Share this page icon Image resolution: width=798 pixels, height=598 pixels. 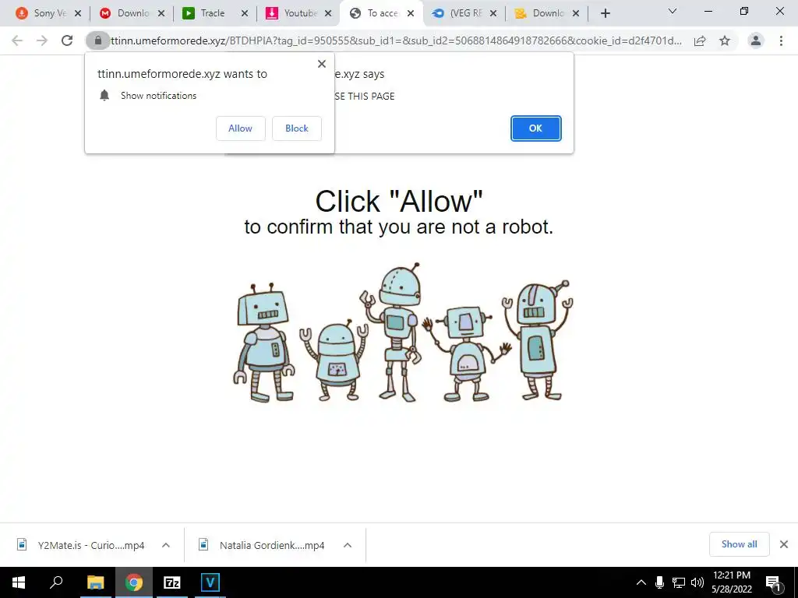[x=700, y=40]
